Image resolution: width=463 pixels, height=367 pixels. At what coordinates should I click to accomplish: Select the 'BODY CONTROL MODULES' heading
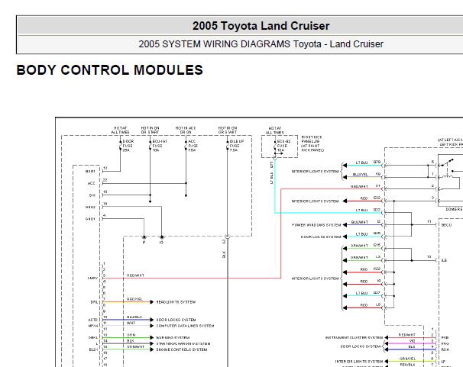[x=110, y=70]
